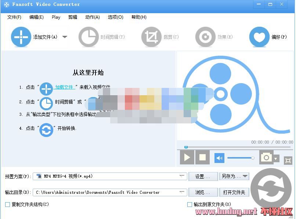The width and height of the screenshot is (296, 219).
Task: Play the preview video
Action: coord(187,157)
